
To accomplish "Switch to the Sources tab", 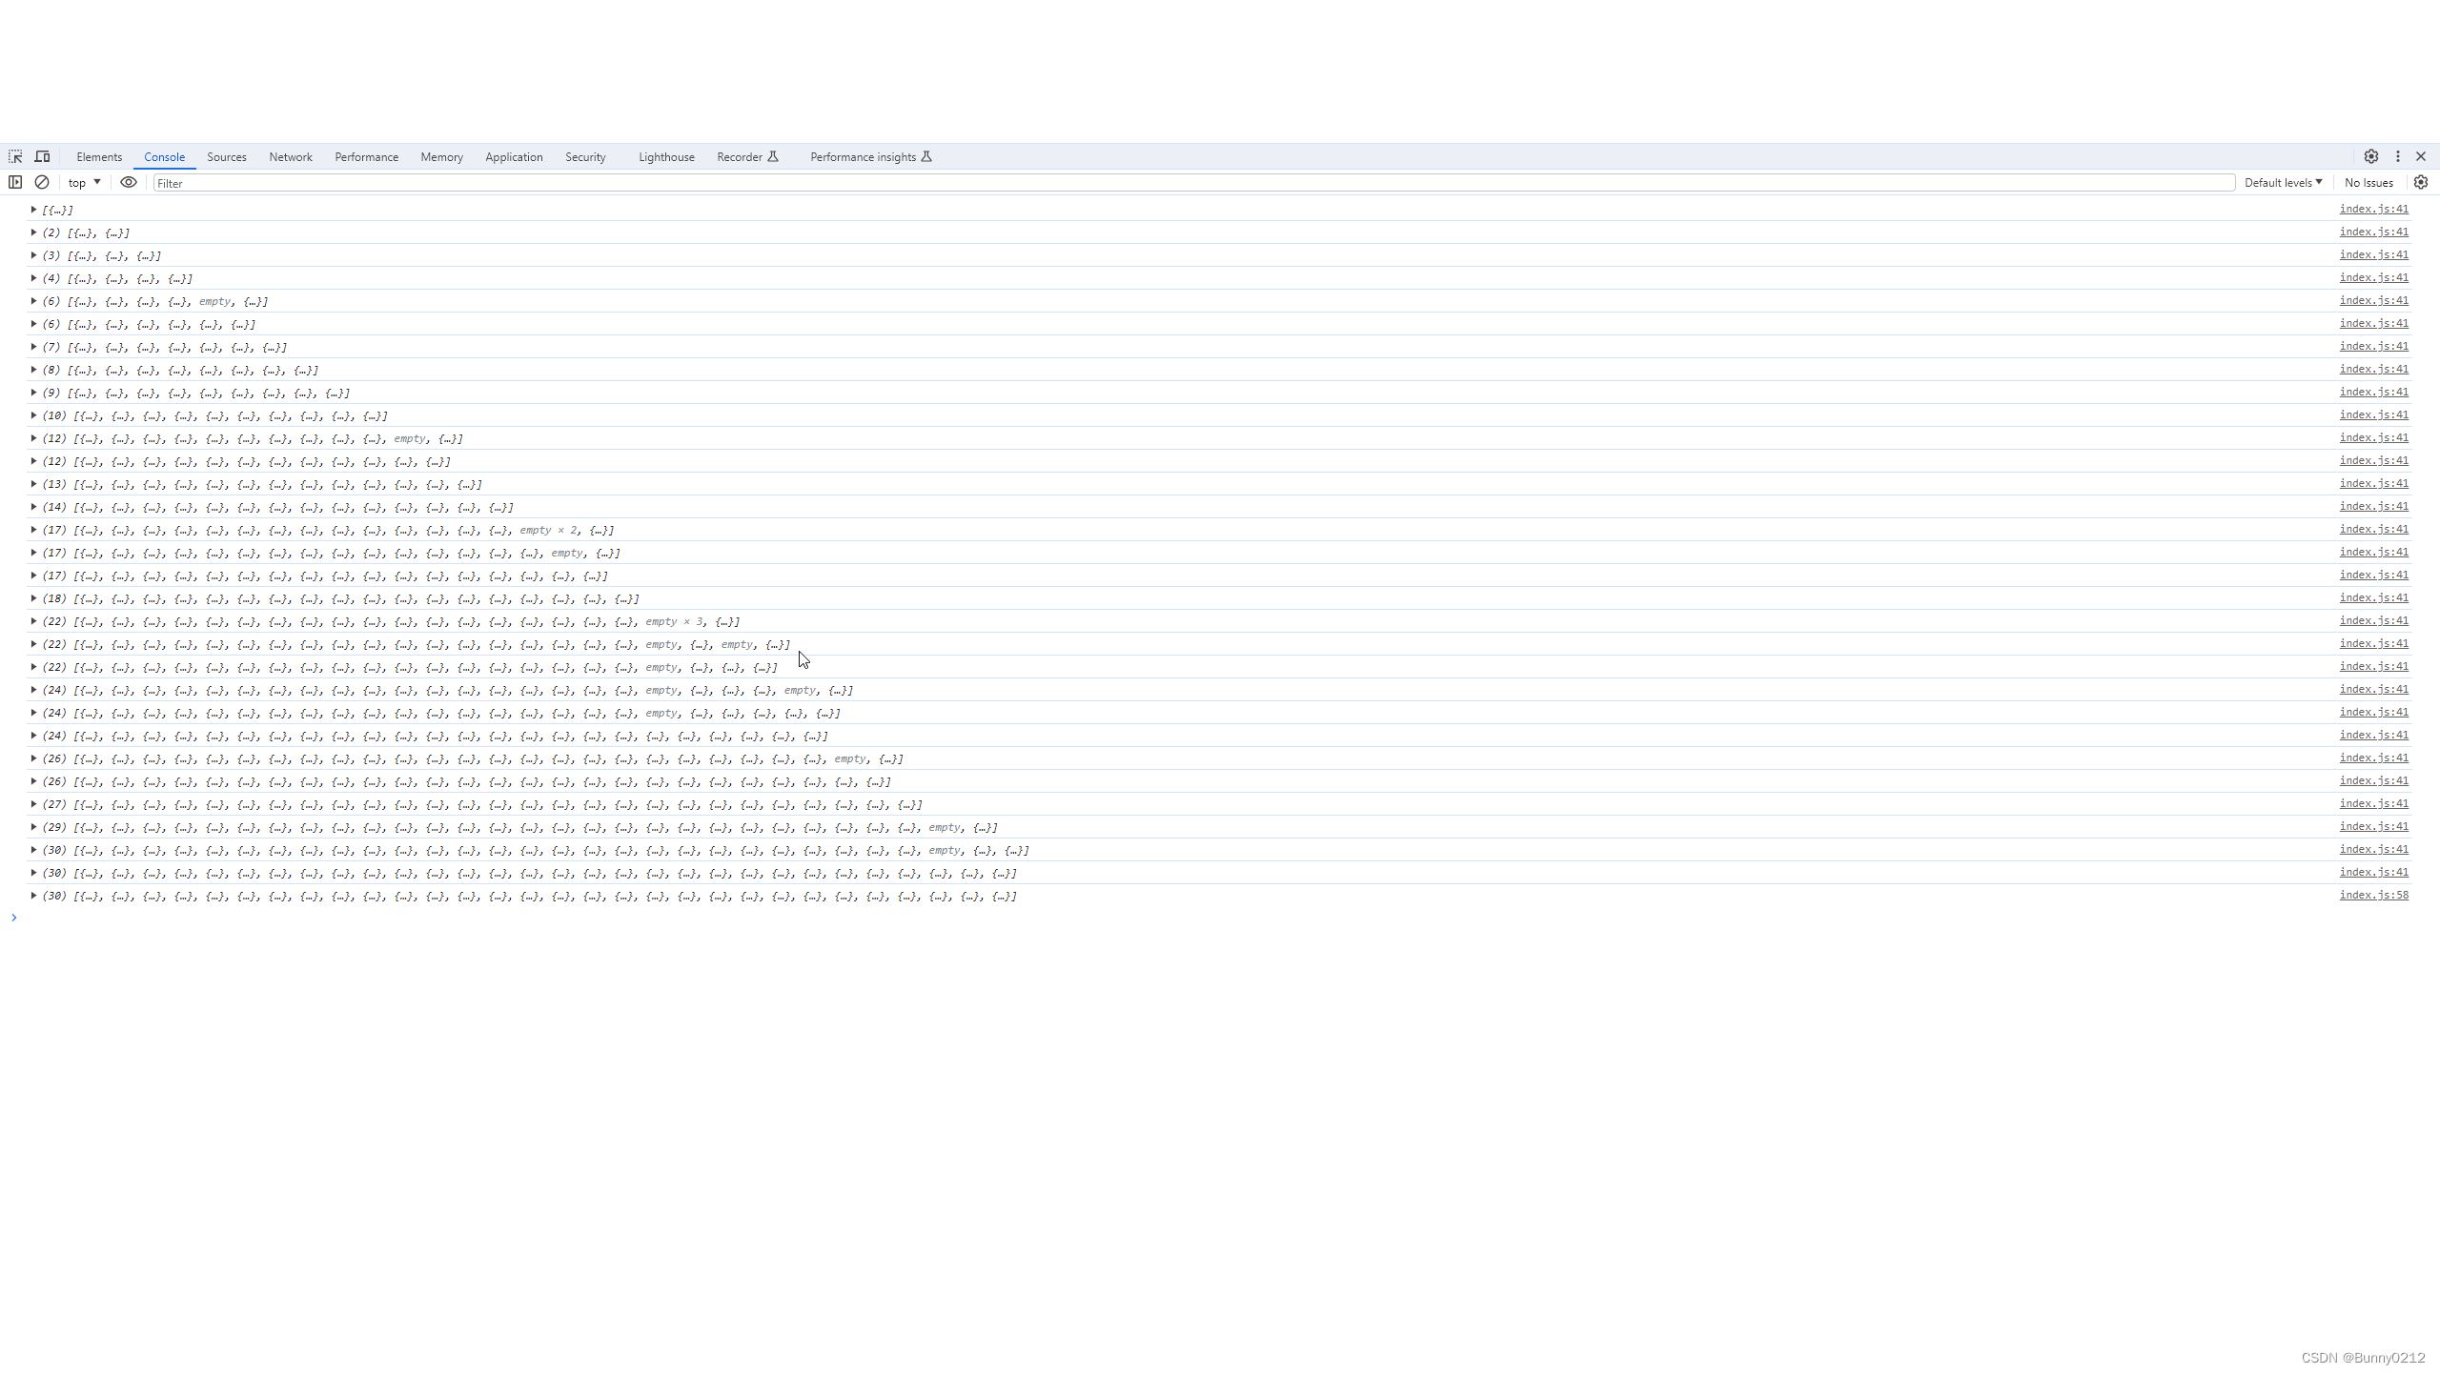I will [x=227, y=157].
